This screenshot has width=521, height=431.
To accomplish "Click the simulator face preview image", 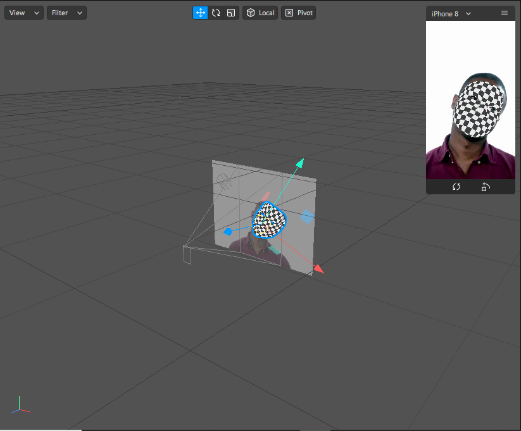I will pyautogui.click(x=470, y=100).
